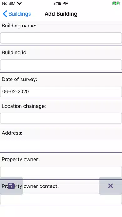
Task: Tap the Address label text
Action: (x=12, y=133)
